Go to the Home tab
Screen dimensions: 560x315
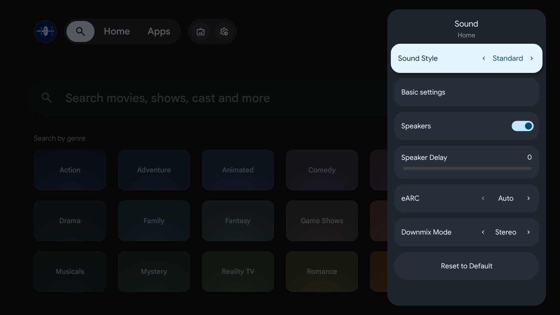117,31
